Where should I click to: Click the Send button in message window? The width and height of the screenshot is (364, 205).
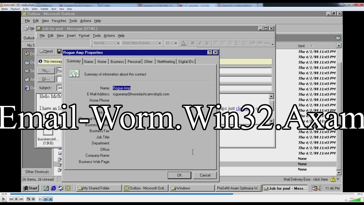46,51
